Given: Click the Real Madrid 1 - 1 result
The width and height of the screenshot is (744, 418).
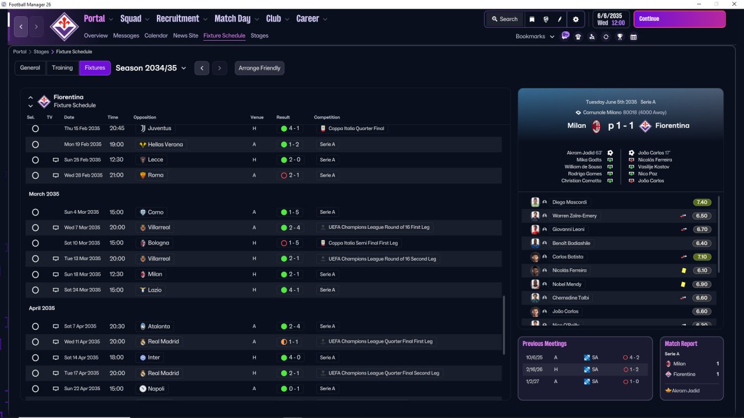Looking at the screenshot, I should click(290, 342).
